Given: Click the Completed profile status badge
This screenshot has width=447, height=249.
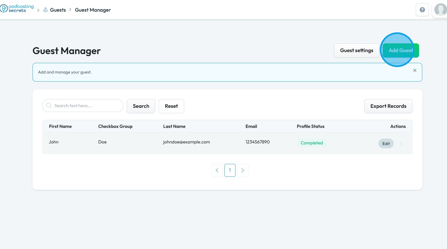Looking at the screenshot, I should [312, 143].
